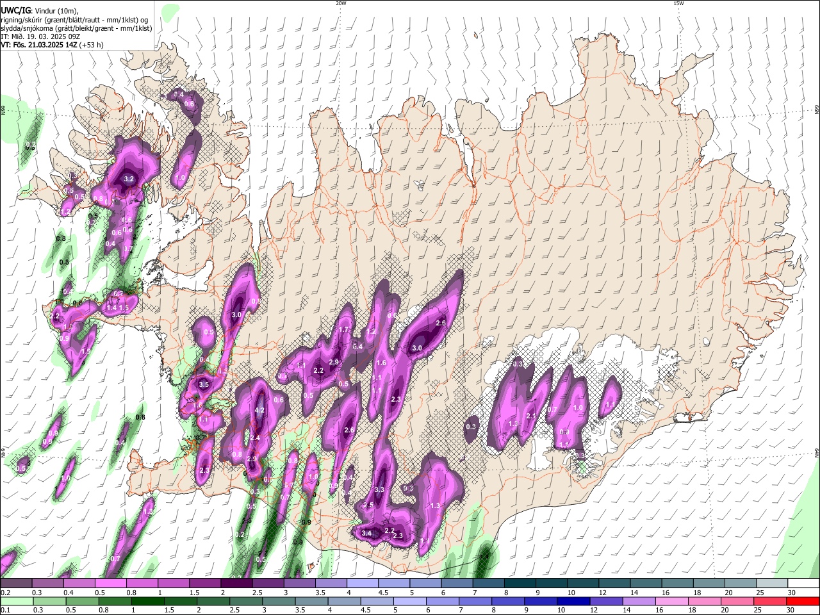The height and width of the screenshot is (615, 820).
Task: Click 'VT: Fös. 21.03.2025 14Z (+53 h)' text
Action: click(x=53, y=45)
